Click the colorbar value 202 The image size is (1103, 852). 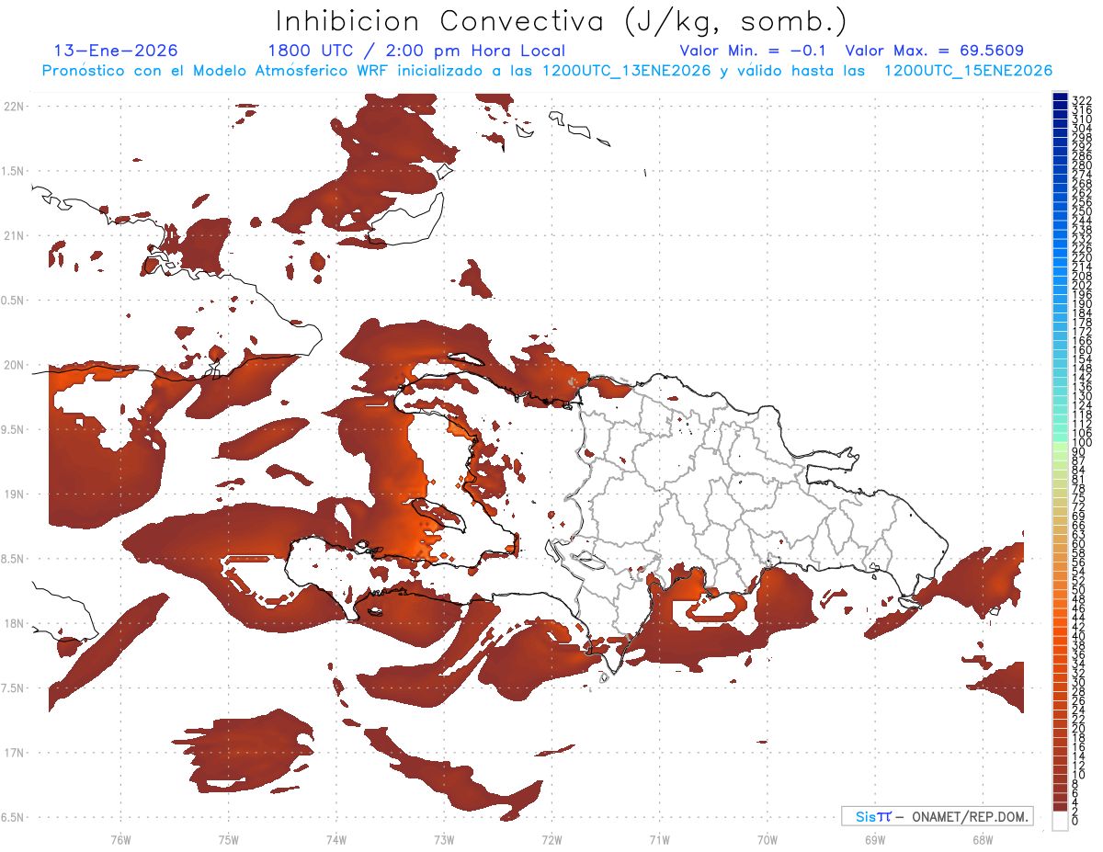coord(1081,285)
